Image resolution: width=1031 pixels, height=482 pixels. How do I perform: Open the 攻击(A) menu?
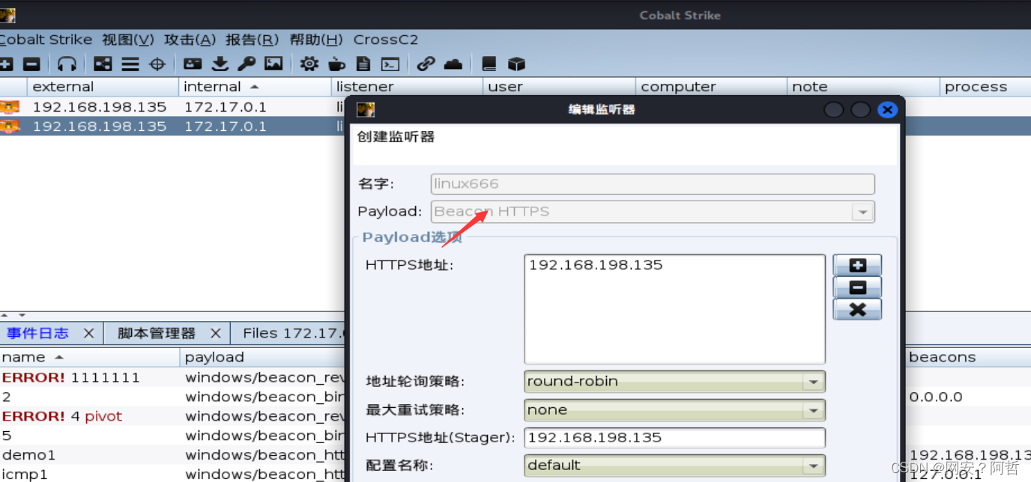pyautogui.click(x=190, y=40)
